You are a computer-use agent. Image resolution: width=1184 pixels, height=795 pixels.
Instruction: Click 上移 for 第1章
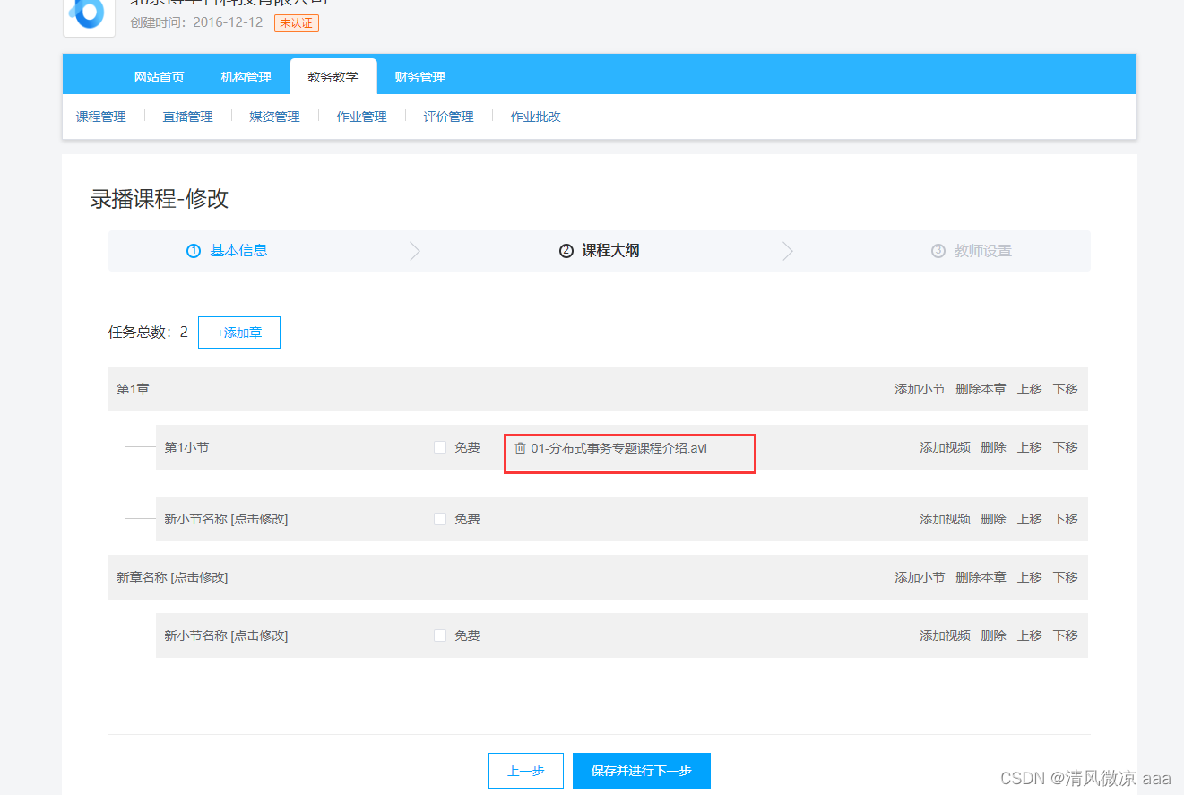tap(1030, 389)
